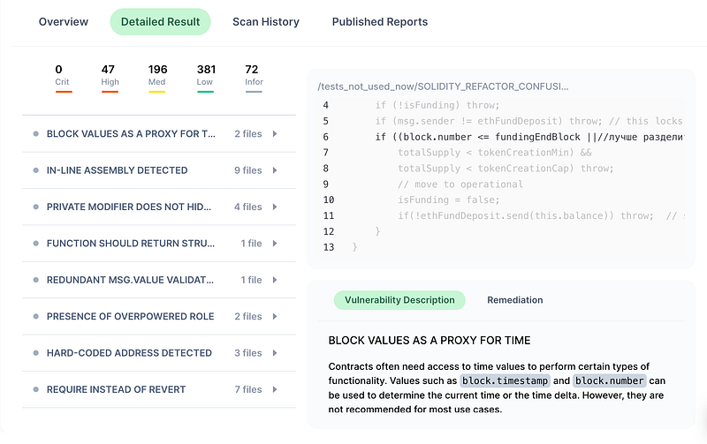Filter by High severity count
707x444 pixels.
(x=109, y=76)
